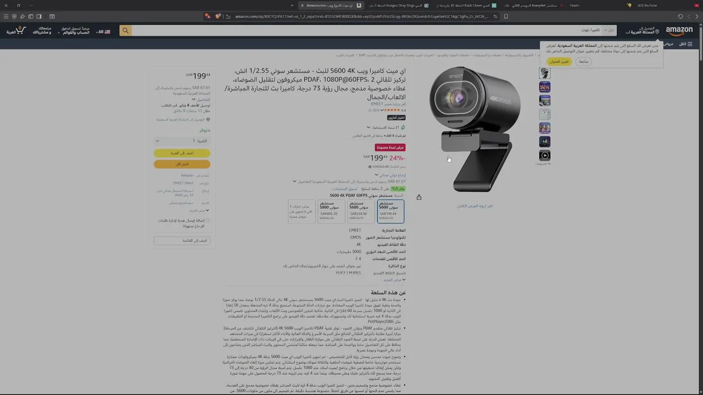Click yellow Add to Cart button
Screen dimensions: 703x395
182,153
